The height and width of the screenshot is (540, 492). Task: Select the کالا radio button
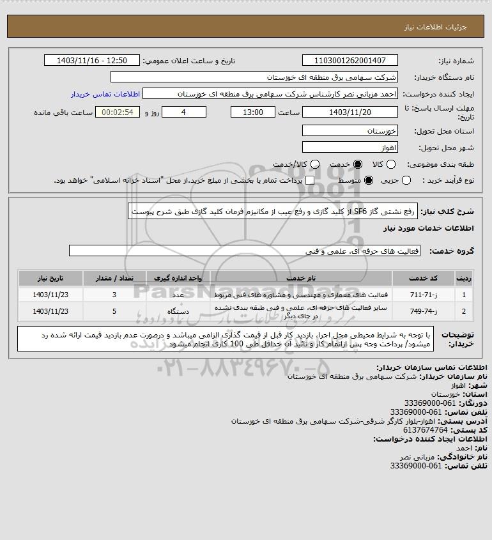391,165
